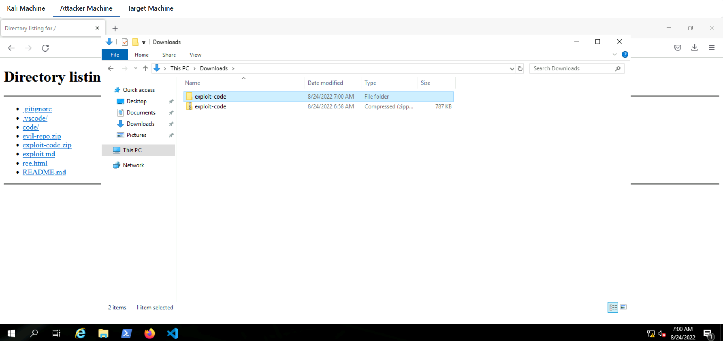The height and width of the screenshot is (341, 723).
Task: Download evil-repo.zip link
Action: pos(42,136)
